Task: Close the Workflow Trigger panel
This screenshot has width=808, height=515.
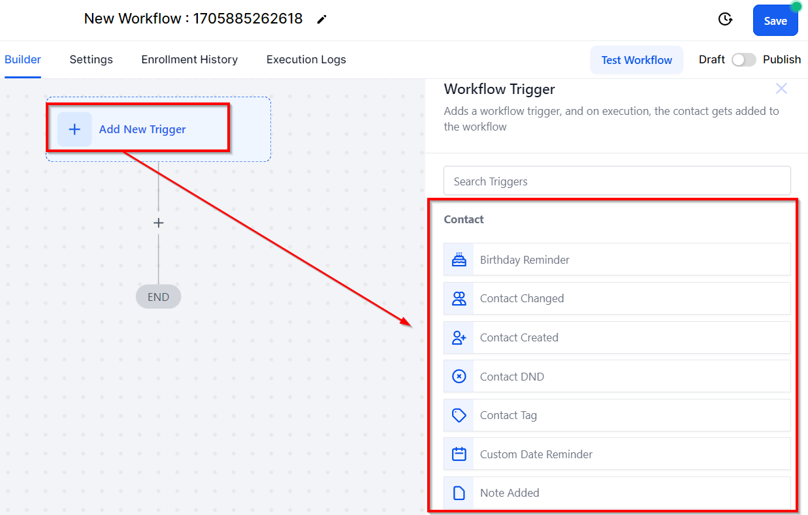Action: click(781, 89)
